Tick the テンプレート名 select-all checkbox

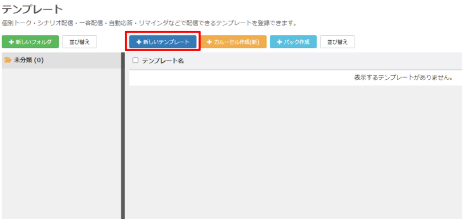136,61
